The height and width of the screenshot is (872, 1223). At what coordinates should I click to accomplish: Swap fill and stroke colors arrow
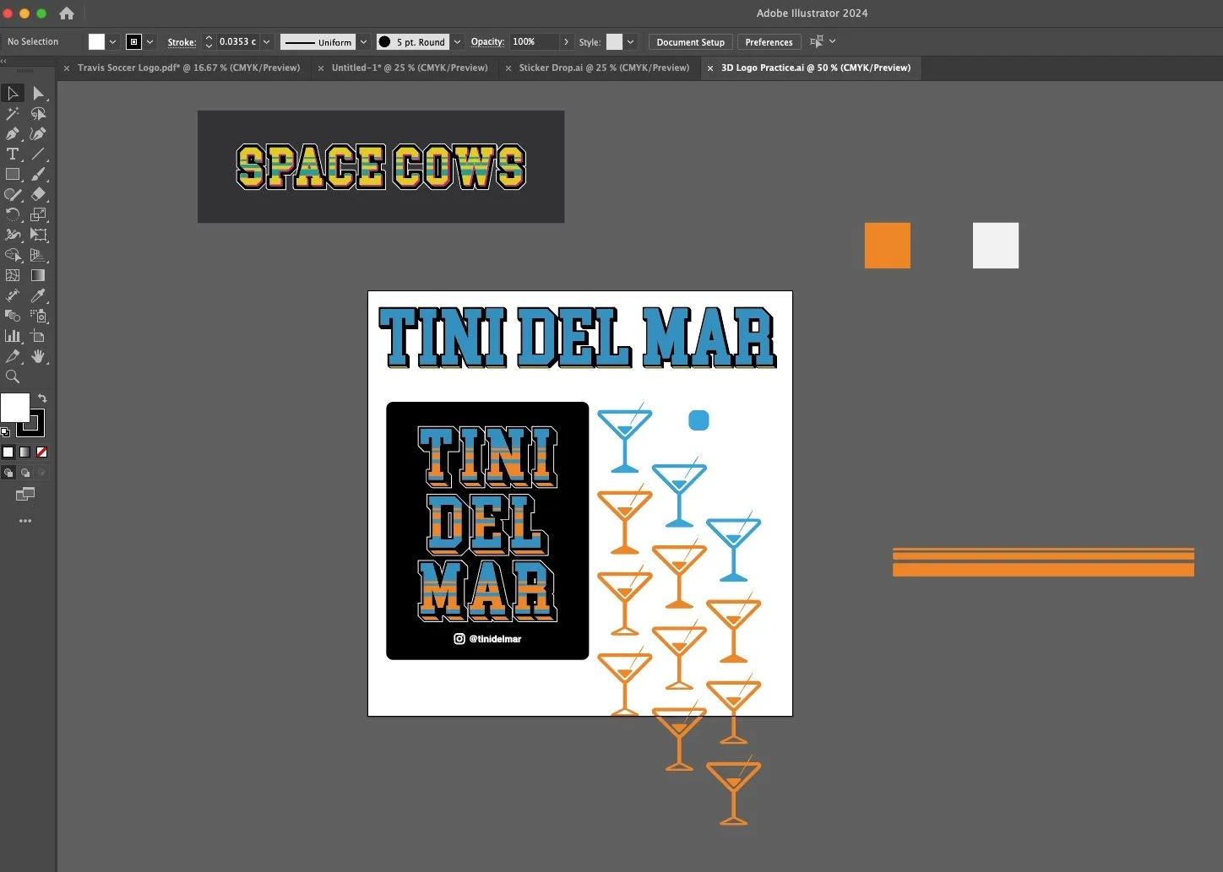[42, 398]
